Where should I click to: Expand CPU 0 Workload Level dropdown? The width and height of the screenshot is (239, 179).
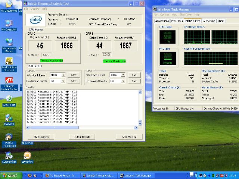coord(63,75)
